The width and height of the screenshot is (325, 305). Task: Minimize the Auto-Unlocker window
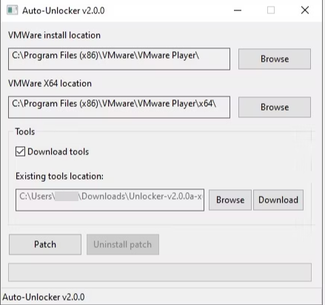tap(238, 10)
